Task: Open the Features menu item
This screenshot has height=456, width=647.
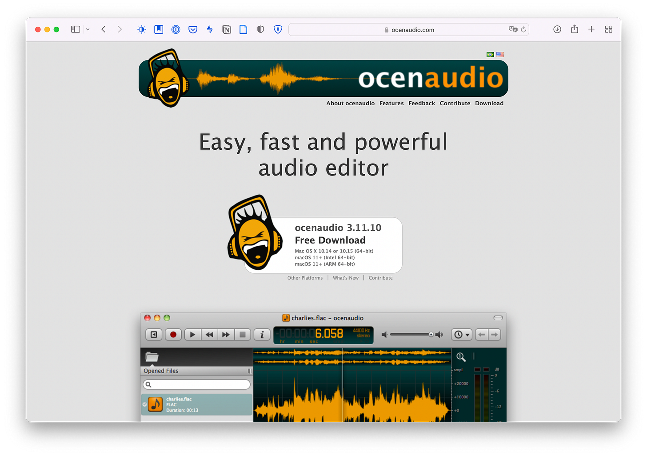Action: point(391,103)
